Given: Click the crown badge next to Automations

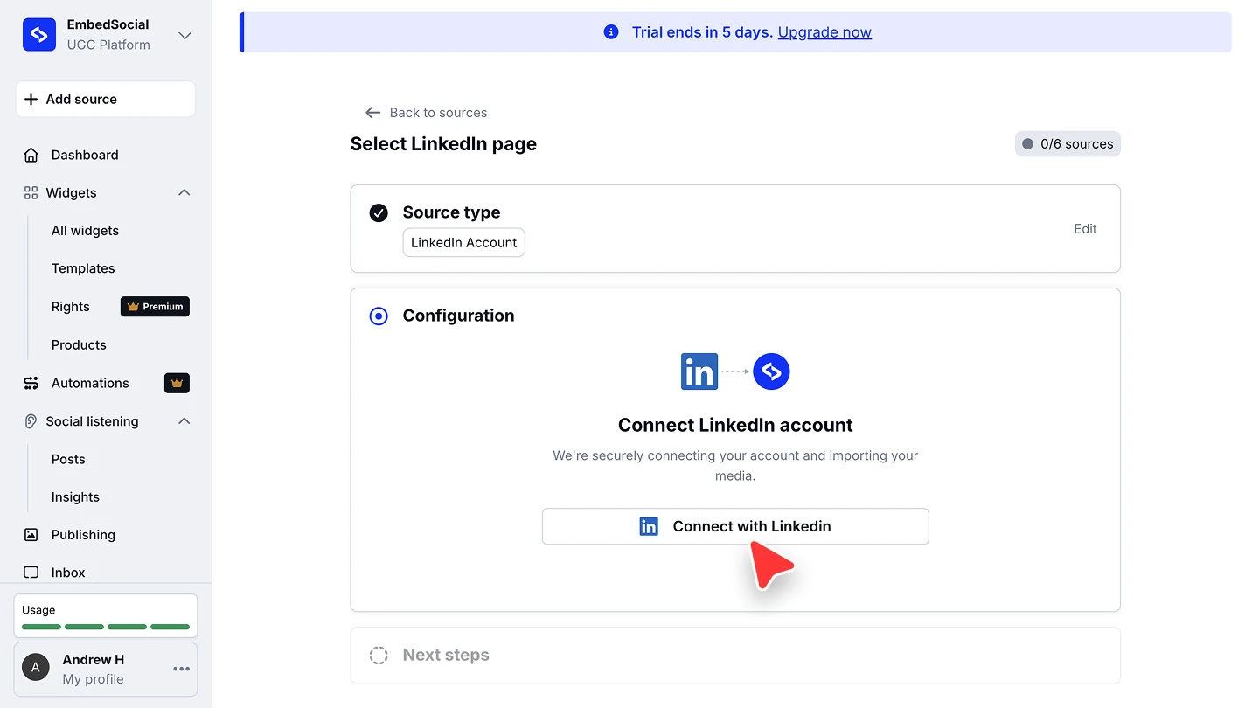Looking at the screenshot, I should coord(177,383).
